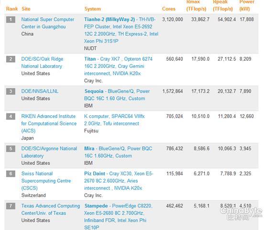The width and height of the screenshot is (265, 230).
Task: Open Texas Advanced Computing Center site link
Action: (x=51, y=209)
